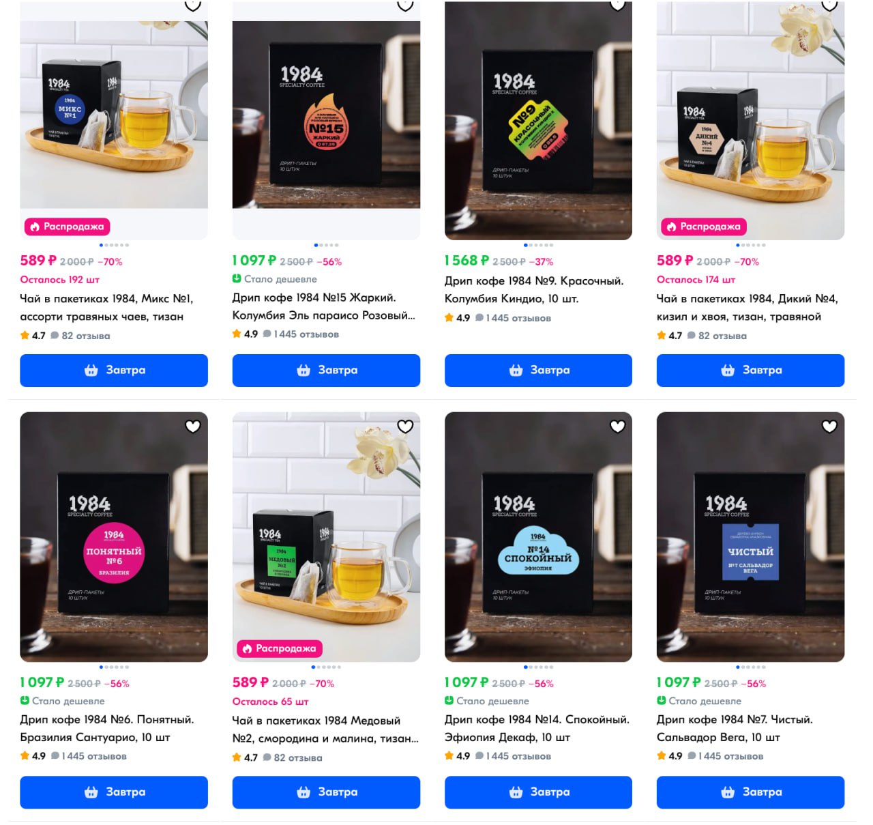
Task: Click the Красочный №9 coffee product photo
Action: [538, 121]
